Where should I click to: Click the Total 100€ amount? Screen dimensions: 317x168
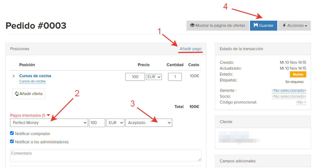tap(194, 107)
